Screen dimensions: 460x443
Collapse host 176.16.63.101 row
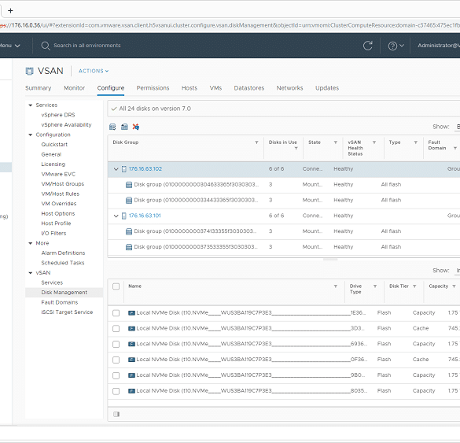coord(116,216)
